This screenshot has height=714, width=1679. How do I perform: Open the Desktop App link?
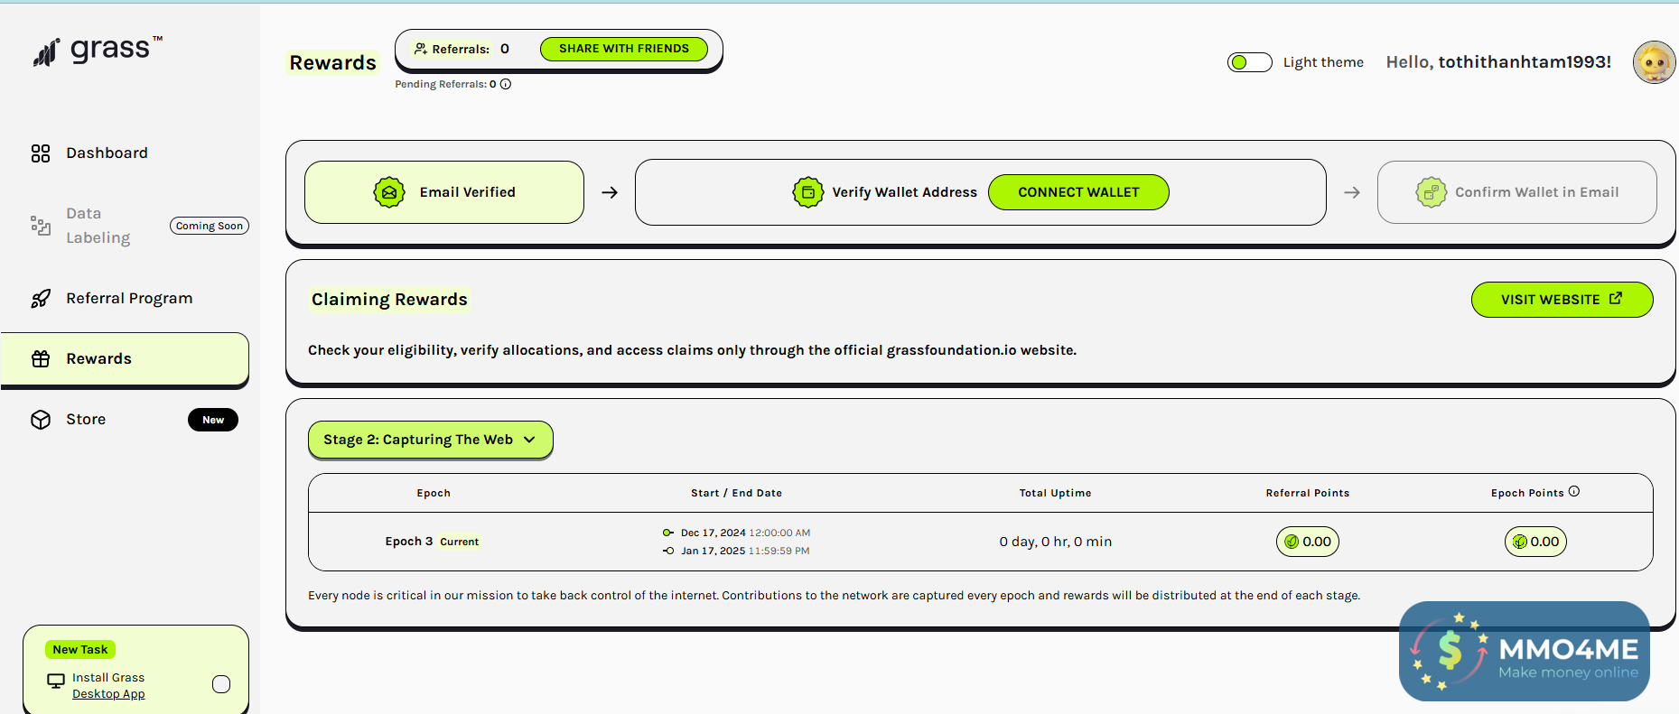(x=108, y=694)
